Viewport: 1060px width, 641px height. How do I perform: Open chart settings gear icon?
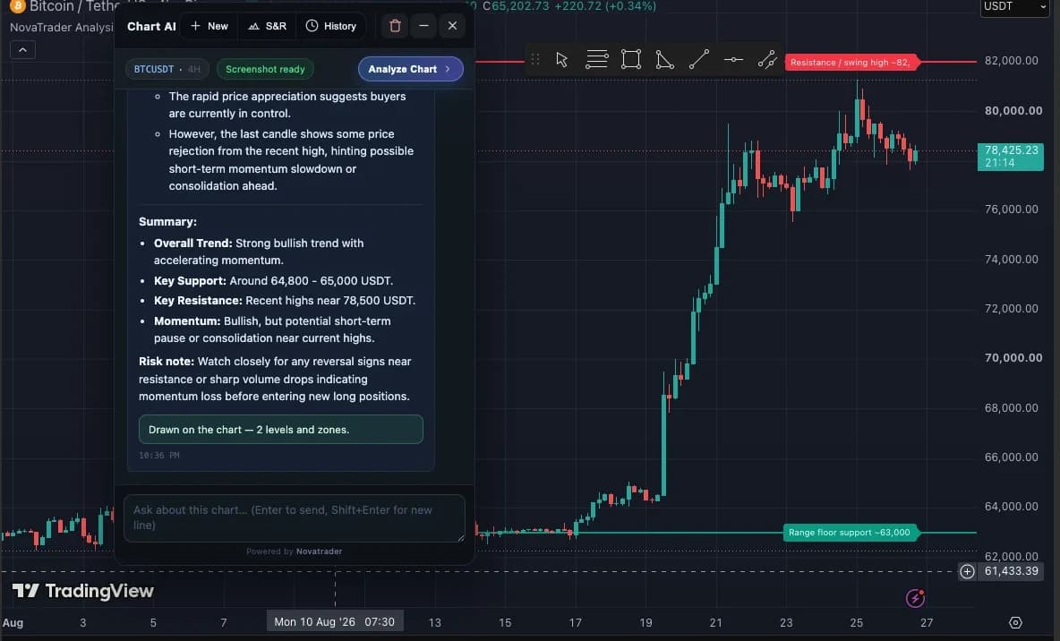(x=1015, y=623)
